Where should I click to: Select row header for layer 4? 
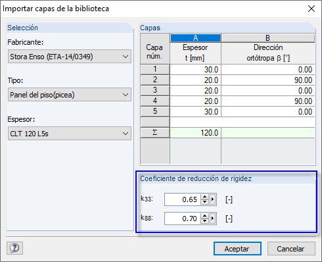[x=155, y=101]
